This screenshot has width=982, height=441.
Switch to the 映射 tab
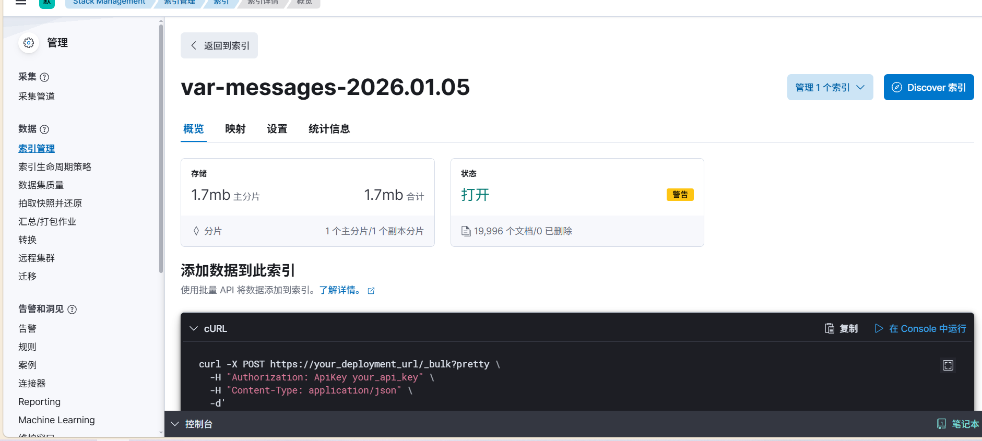pyautogui.click(x=235, y=129)
